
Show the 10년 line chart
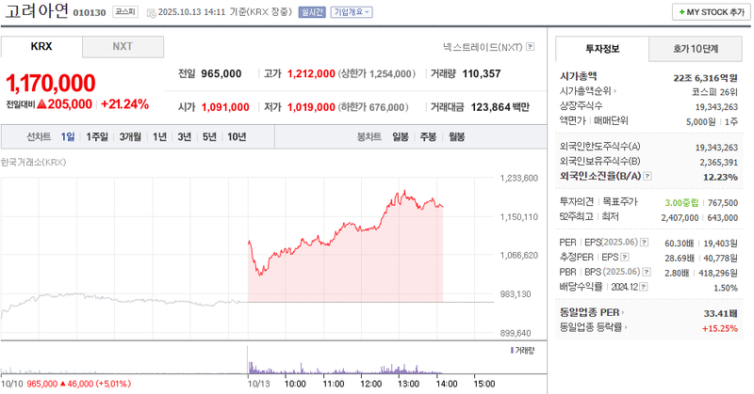(x=237, y=137)
